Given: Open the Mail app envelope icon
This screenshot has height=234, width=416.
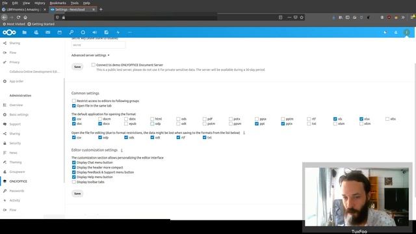Looking at the screenshot, I should click(47, 32).
